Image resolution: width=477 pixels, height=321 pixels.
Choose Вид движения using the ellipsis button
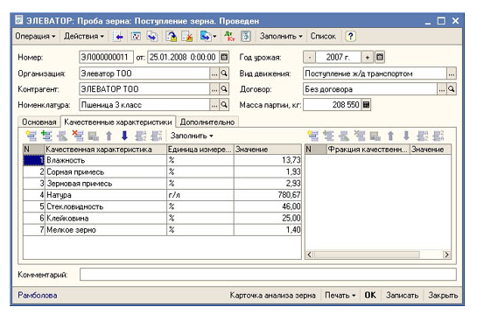click(x=452, y=73)
